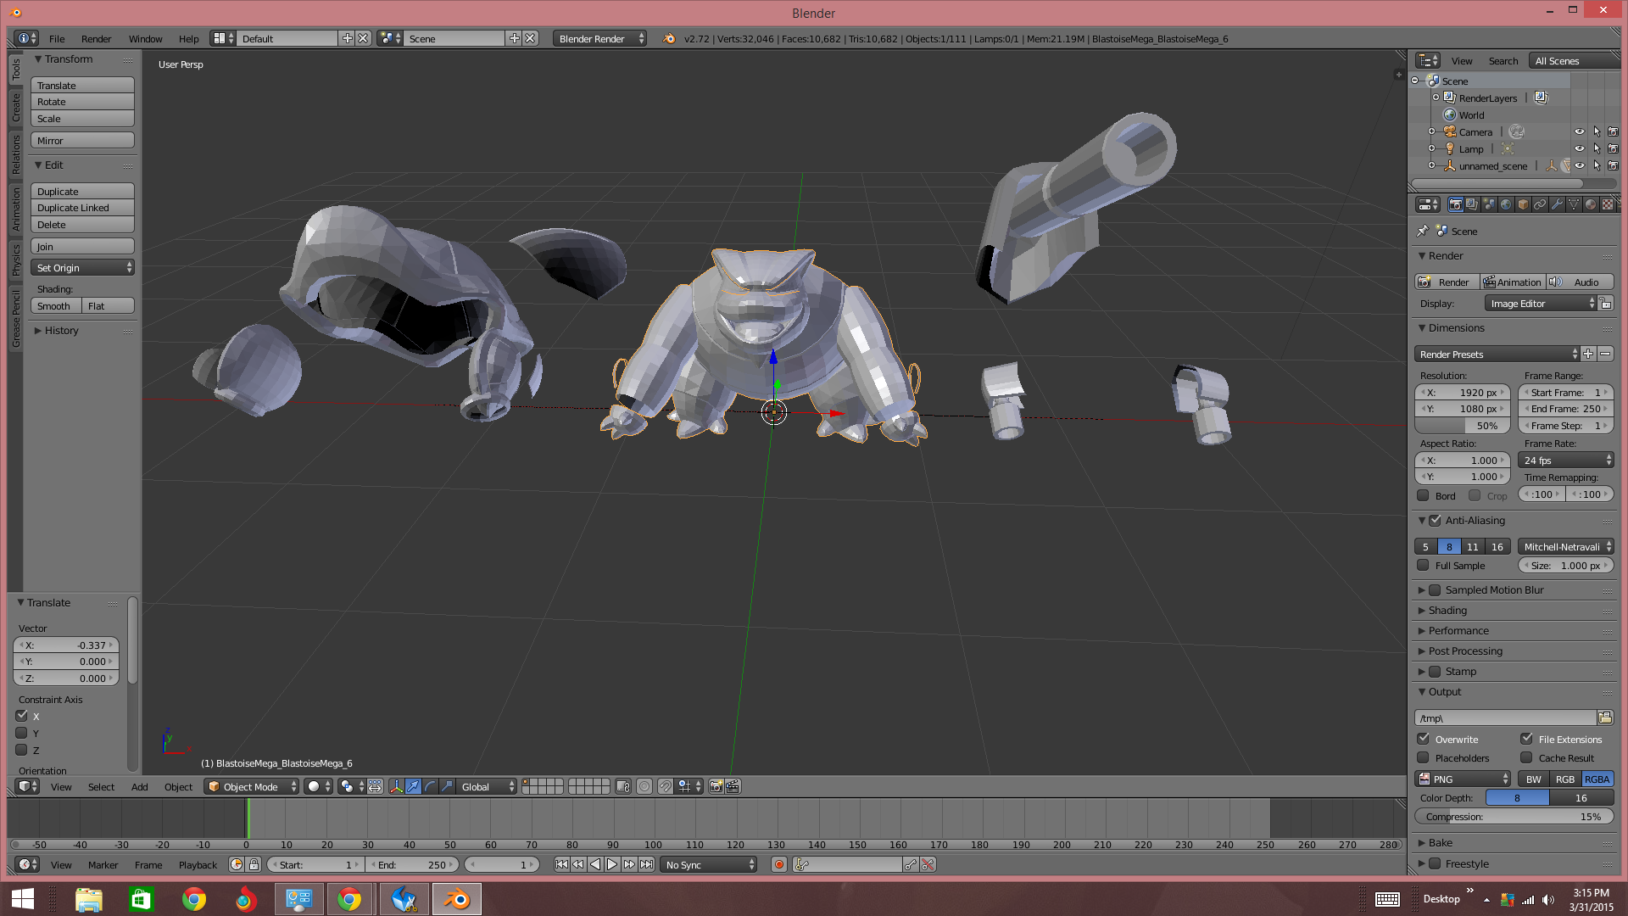
Task: Enable the Placeholders checkbox
Action: pos(1423,757)
